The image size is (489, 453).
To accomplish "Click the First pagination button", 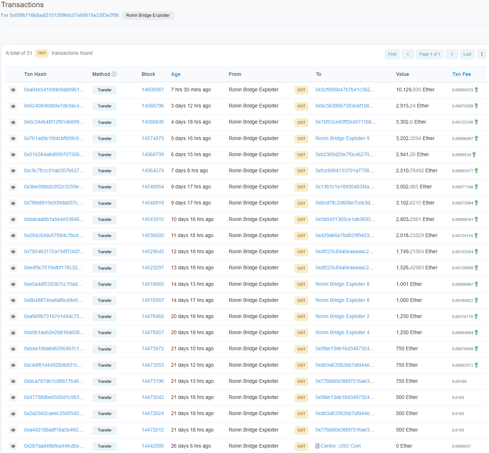I will (x=392, y=54).
